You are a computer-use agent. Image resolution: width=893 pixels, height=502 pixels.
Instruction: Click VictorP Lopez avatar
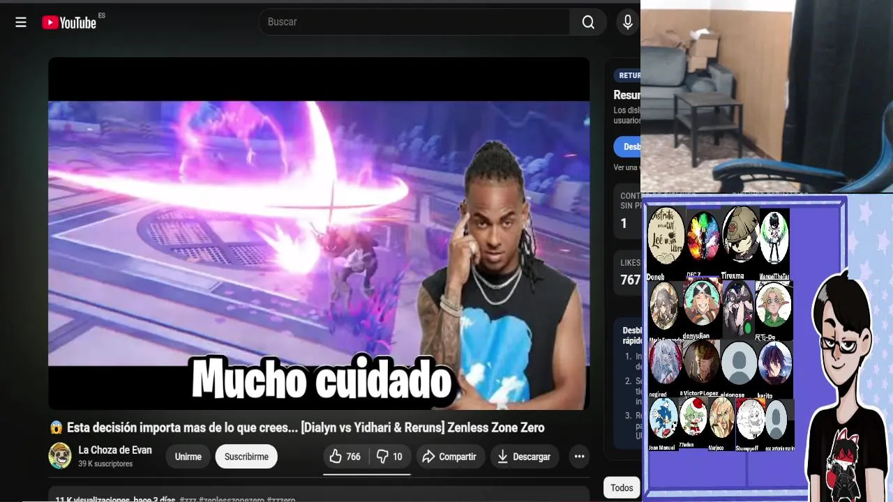click(701, 362)
